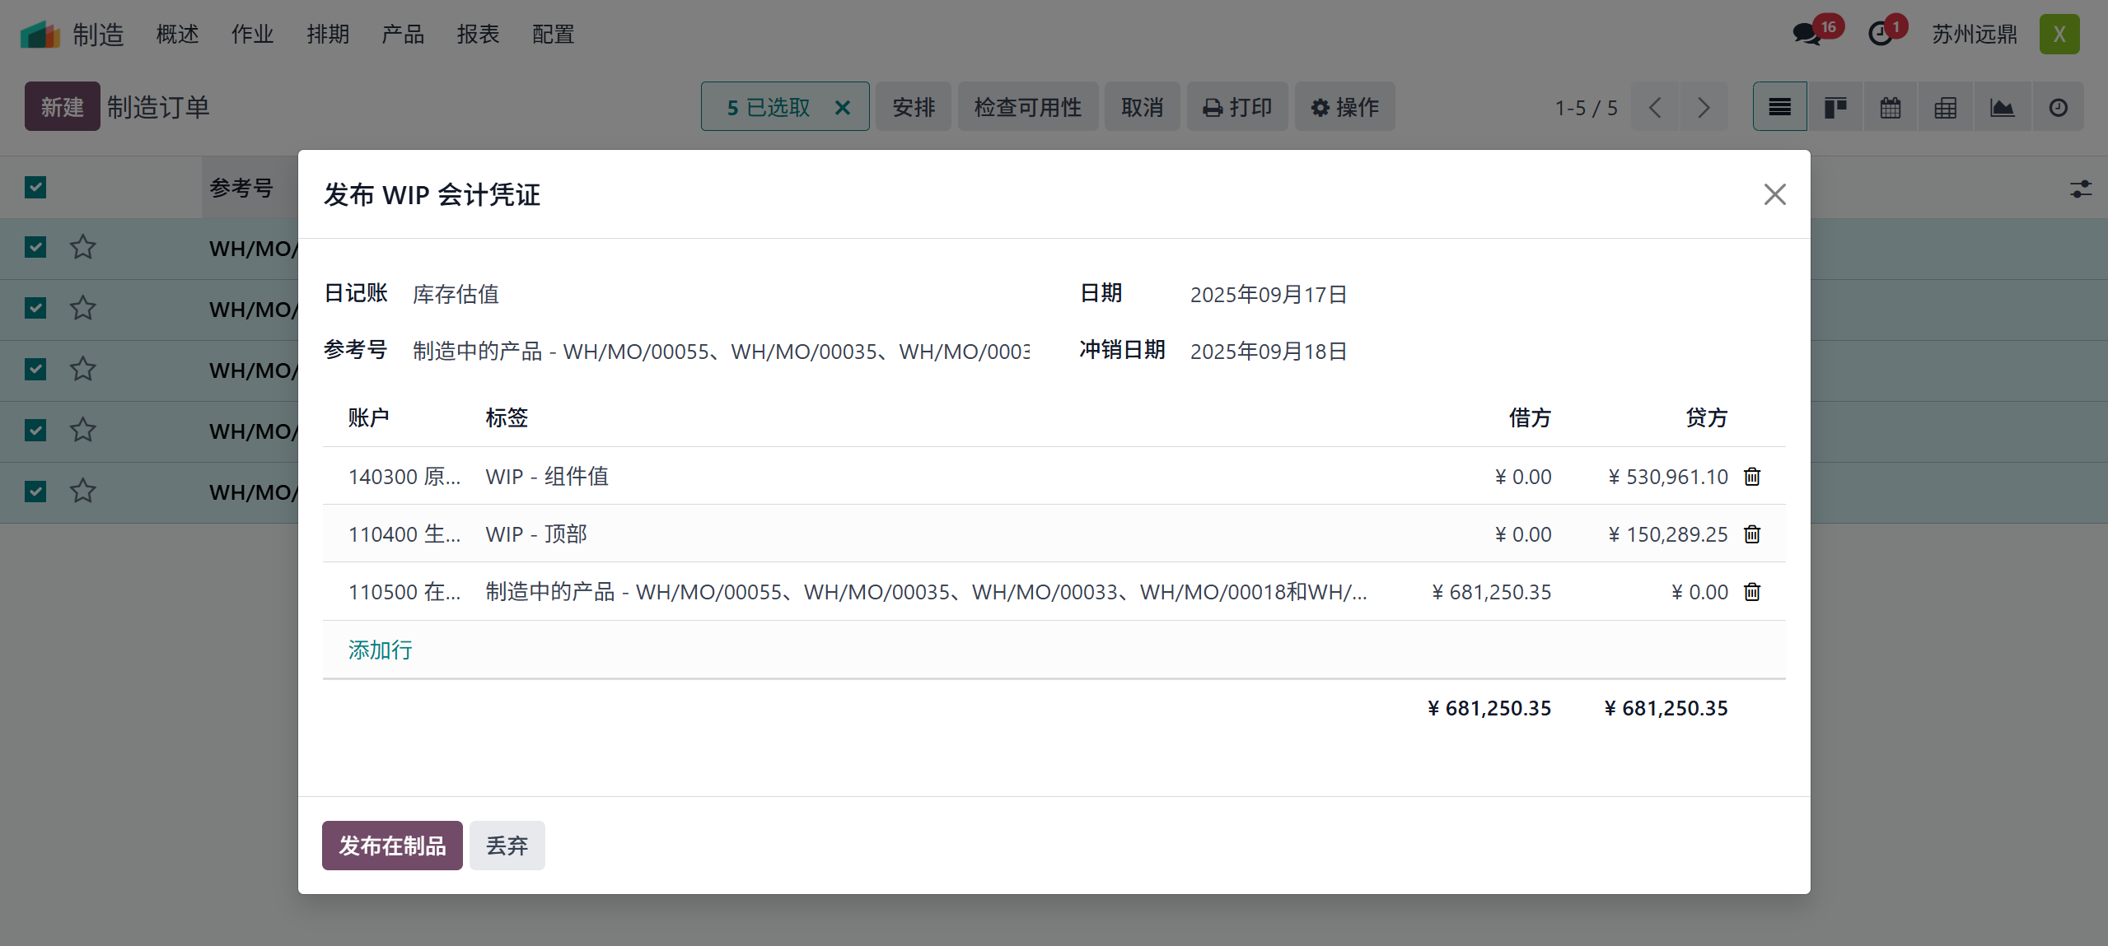Click the 添加行 link
Screen dimensions: 2108x946
click(x=380, y=650)
